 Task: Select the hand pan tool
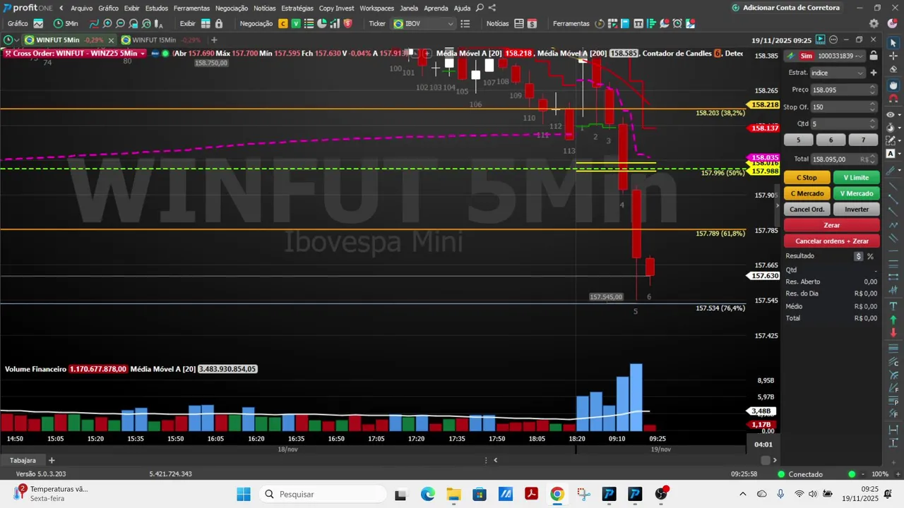893,85
